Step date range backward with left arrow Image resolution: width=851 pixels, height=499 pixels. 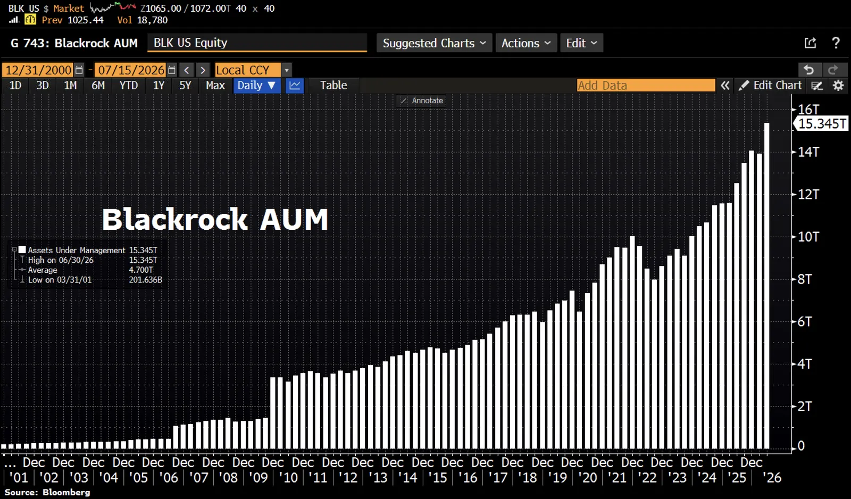coord(186,70)
